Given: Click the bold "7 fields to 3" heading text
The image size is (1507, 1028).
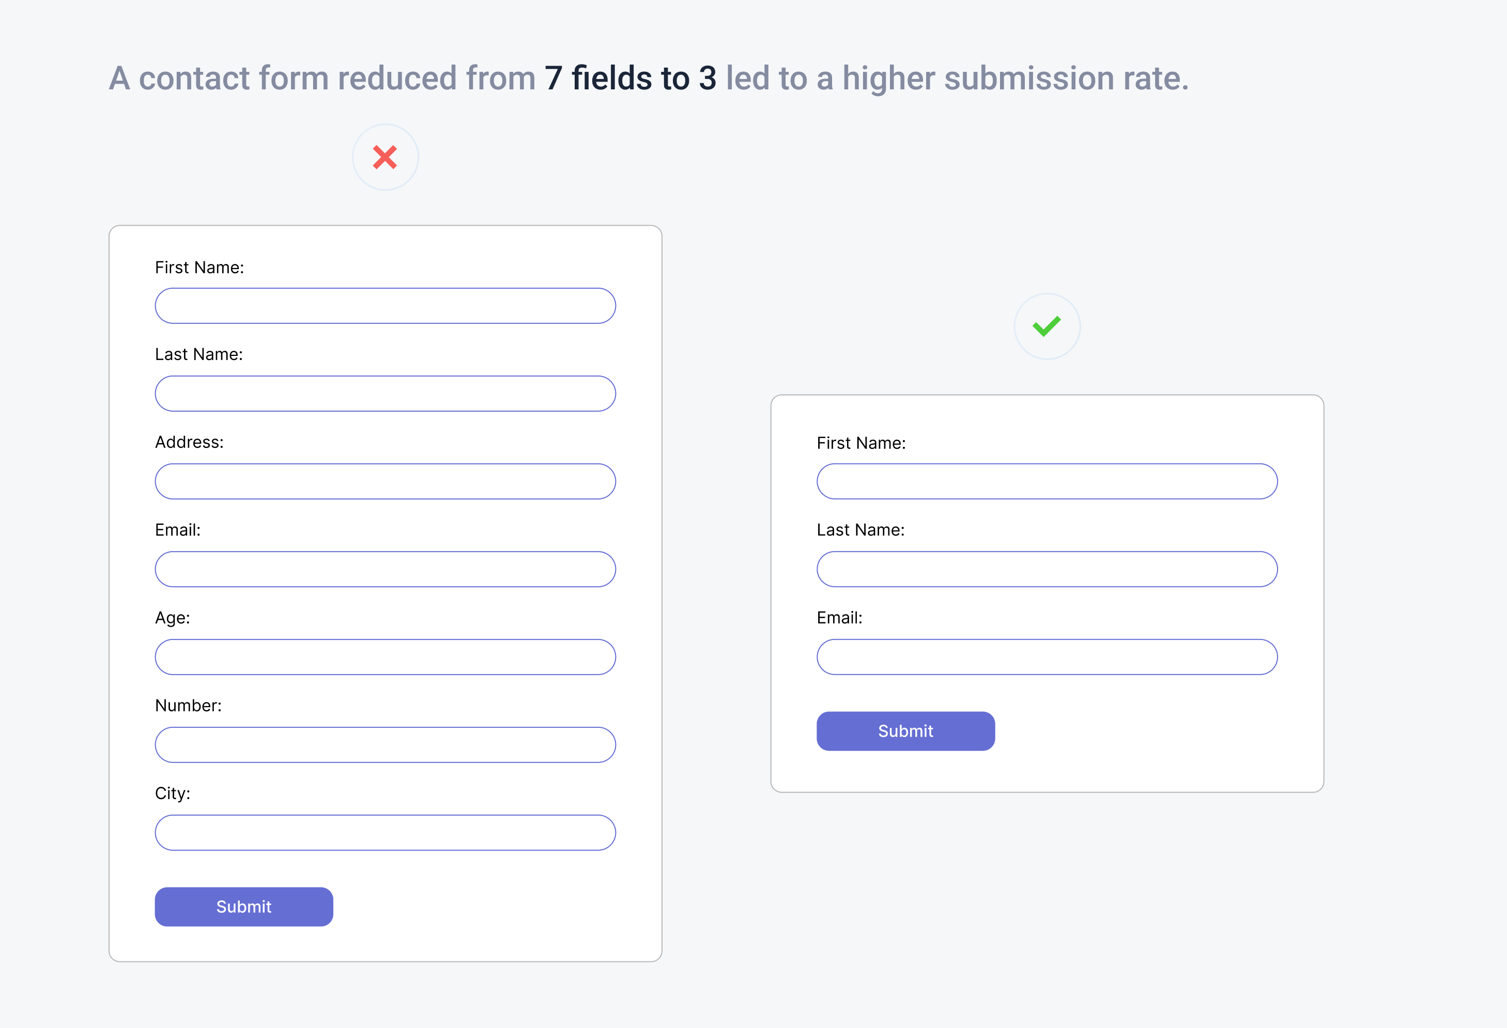Looking at the screenshot, I should point(629,79).
